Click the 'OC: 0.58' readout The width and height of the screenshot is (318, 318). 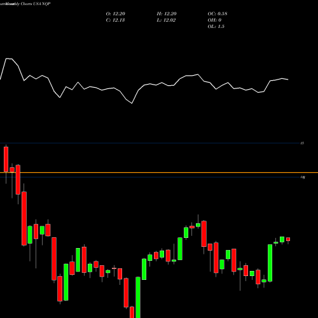(x=218, y=14)
